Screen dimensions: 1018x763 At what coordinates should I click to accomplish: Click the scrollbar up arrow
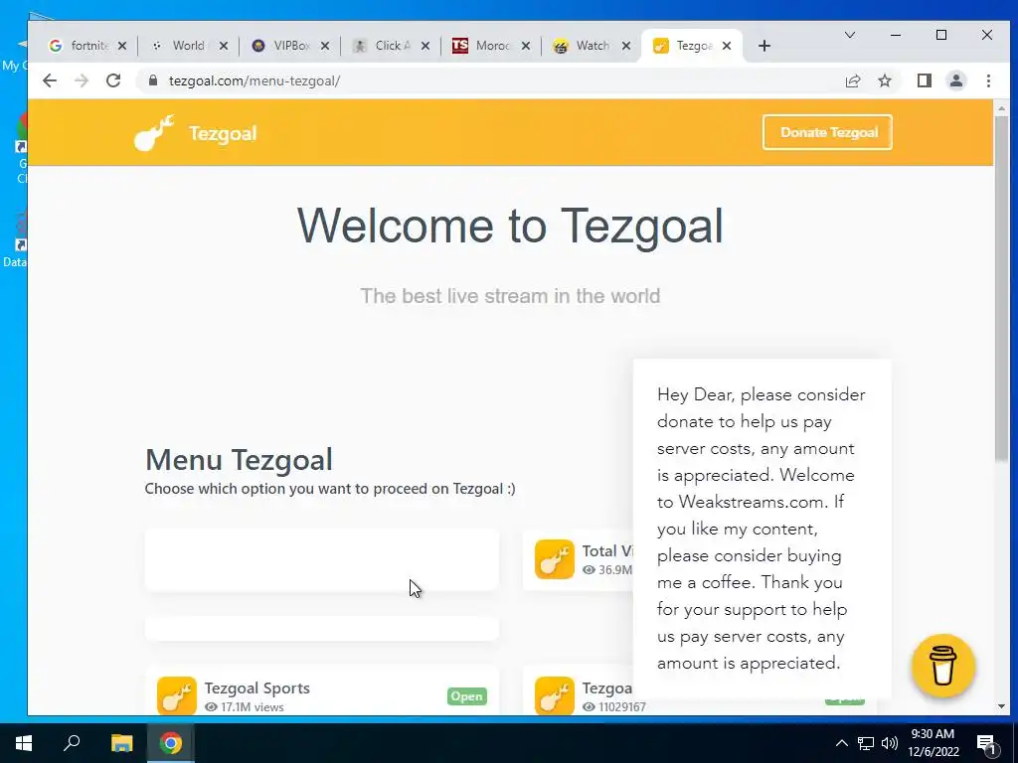tap(1001, 107)
